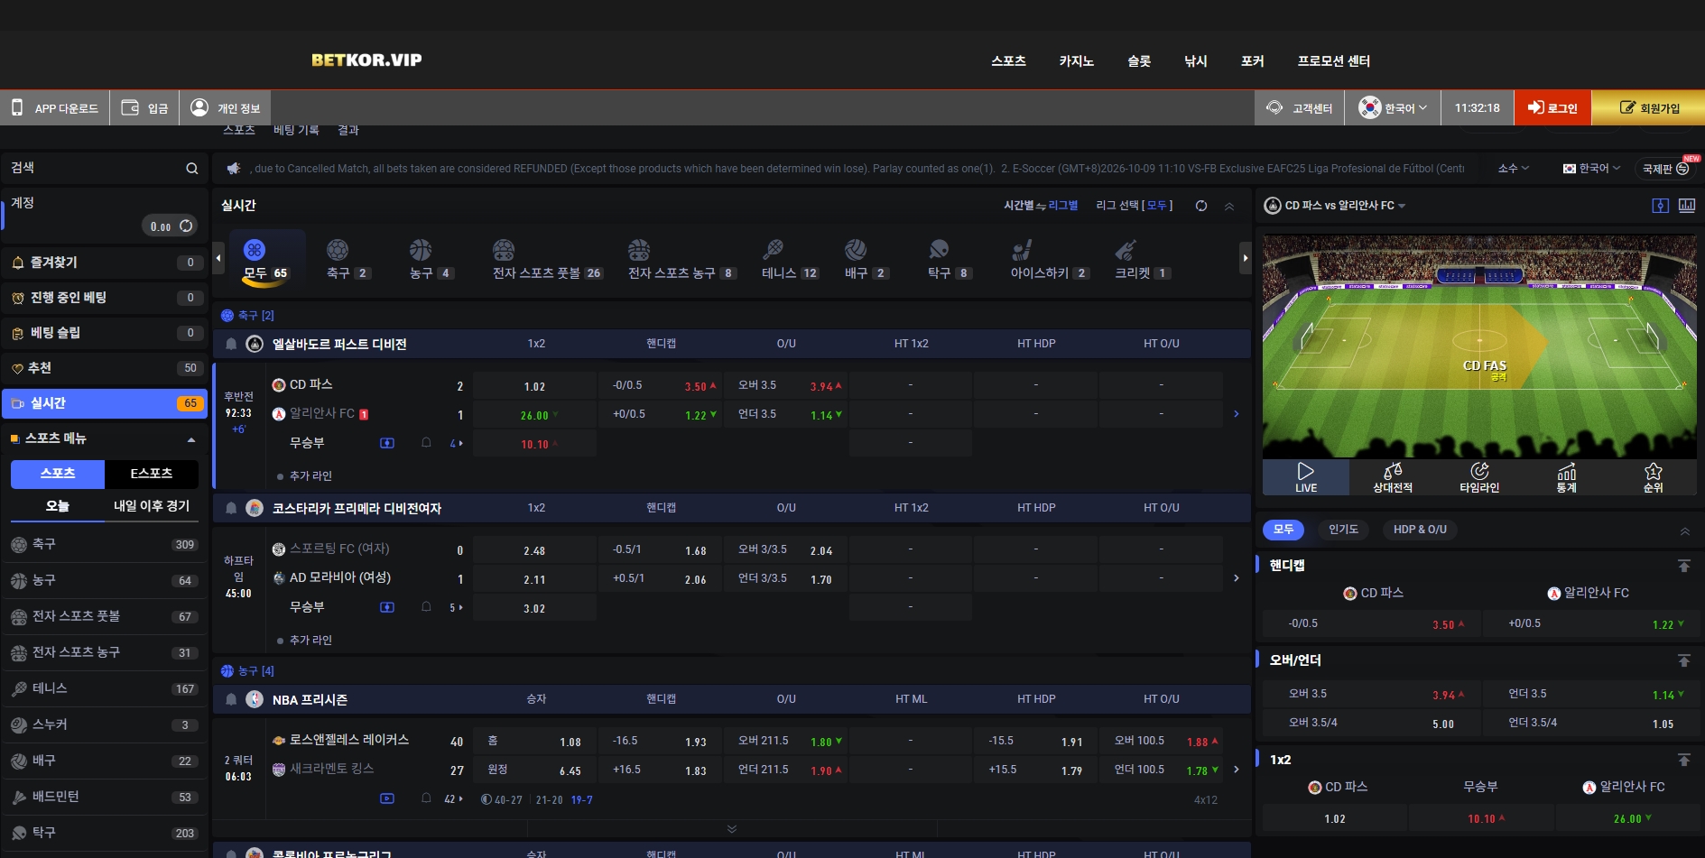This screenshot has width=1705, height=858.
Task: Select the table tennis (탁구) sport icon
Action: [939, 250]
